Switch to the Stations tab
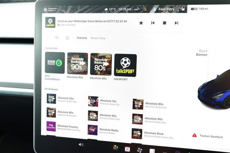This screenshot has height=153, width=230. tap(82, 38)
